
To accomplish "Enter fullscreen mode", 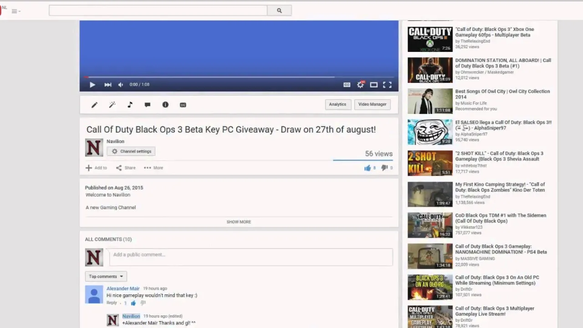I will click(x=387, y=85).
